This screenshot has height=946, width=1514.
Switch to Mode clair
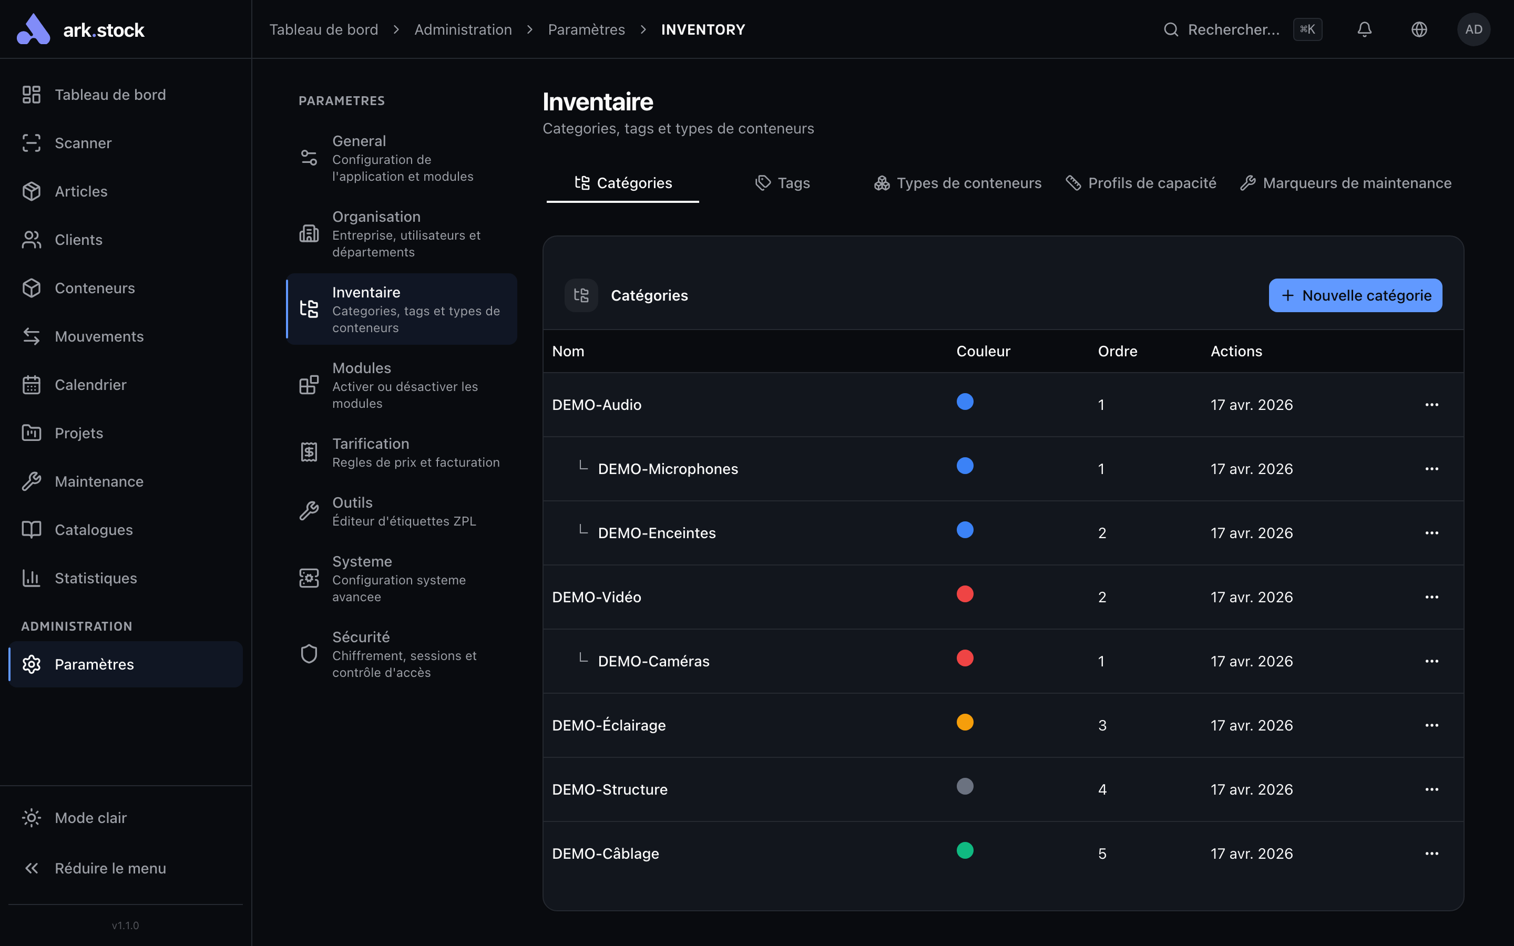click(125, 818)
